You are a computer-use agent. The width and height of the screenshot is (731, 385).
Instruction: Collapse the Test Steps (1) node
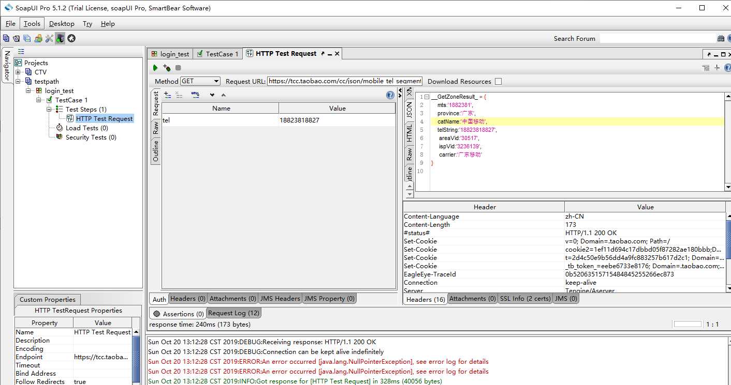coord(49,109)
